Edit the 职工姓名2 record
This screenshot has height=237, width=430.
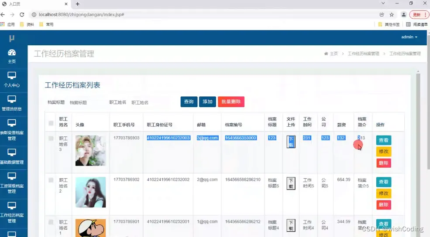pos(383,193)
